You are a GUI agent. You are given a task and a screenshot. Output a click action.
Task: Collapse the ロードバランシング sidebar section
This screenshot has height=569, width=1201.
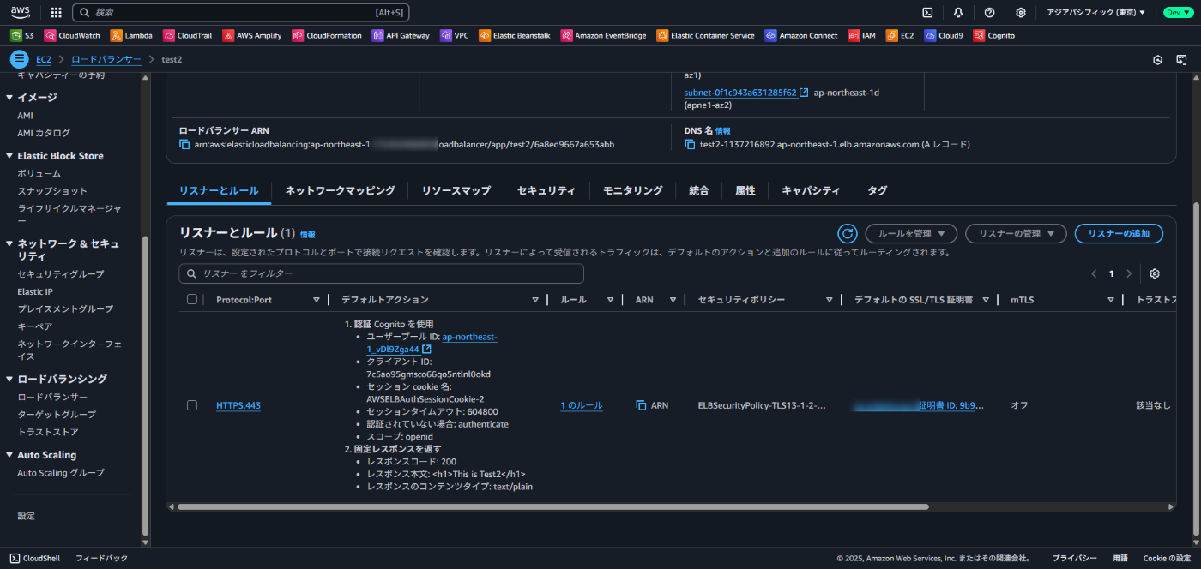(9, 379)
